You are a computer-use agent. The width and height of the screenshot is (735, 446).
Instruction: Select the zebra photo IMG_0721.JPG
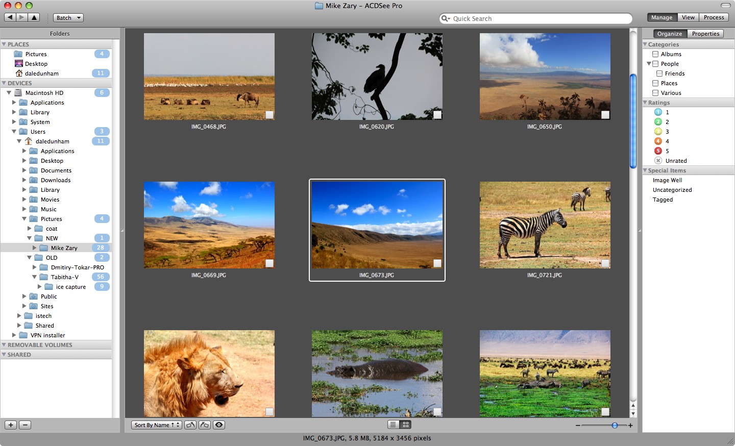tap(545, 225)
